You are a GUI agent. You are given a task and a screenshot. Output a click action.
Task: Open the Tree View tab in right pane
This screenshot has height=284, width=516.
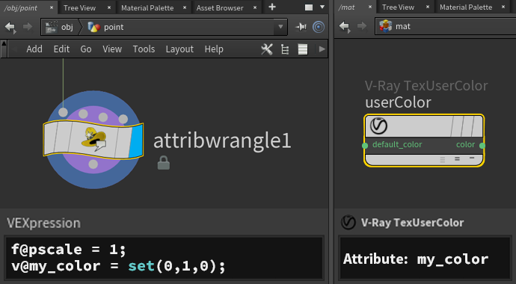click(398, 7)
